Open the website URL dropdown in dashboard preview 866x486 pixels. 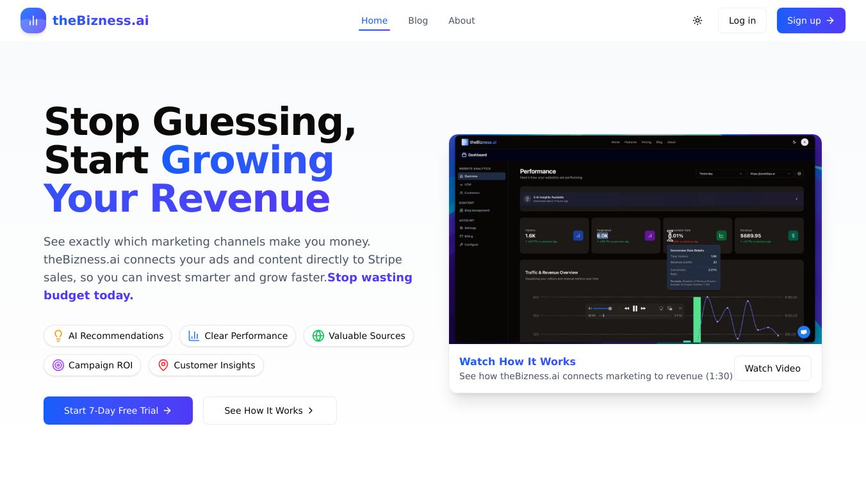tap(771, 173)
